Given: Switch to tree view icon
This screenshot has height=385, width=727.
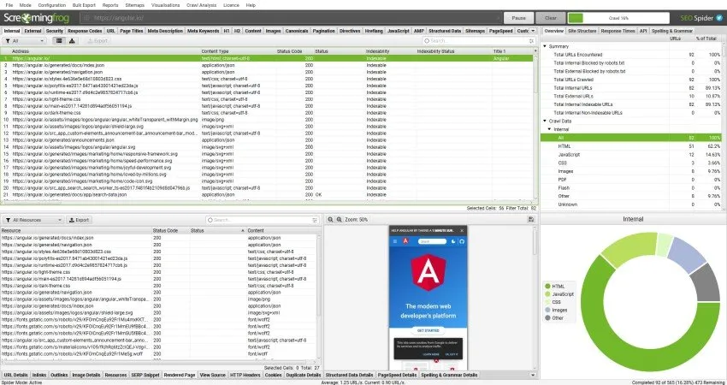Looking at the screenshot, I should pos(72,40).
